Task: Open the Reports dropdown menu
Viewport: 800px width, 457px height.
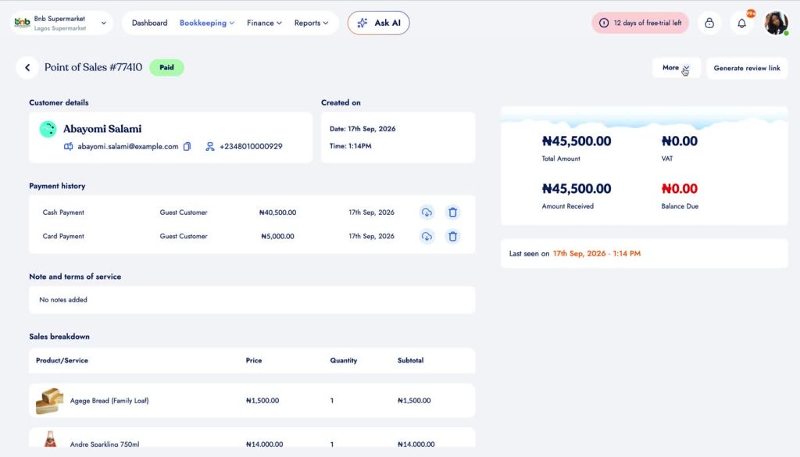Action: [311, 23]
